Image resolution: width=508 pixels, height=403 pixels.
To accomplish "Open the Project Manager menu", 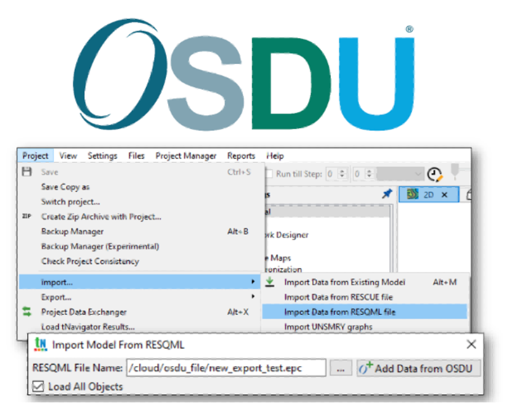I will coord(186,156).
